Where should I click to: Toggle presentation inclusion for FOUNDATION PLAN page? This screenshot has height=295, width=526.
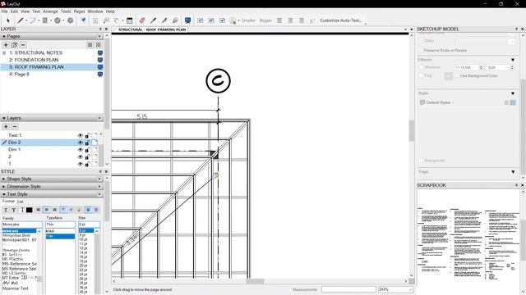coord(100,60)
